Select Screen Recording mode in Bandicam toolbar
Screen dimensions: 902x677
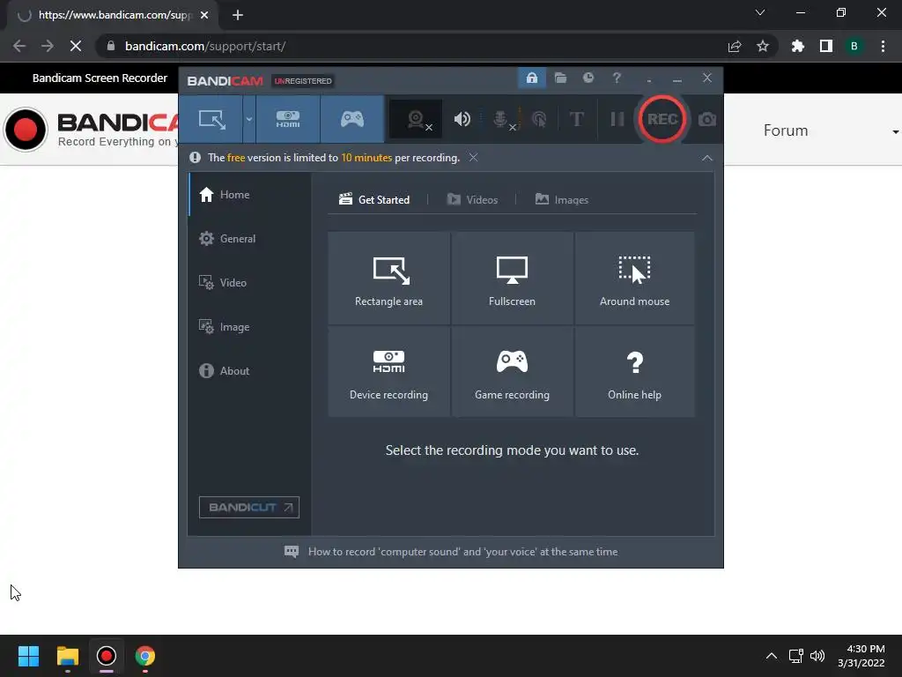[x=211, y=119]
